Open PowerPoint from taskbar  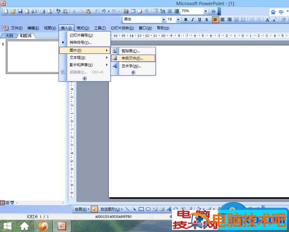pyautogui.click(x=62, y=226)
